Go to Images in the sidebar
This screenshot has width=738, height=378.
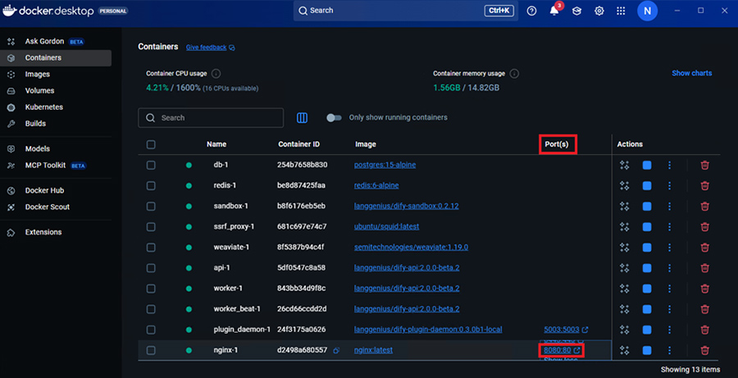pos(38,75)
